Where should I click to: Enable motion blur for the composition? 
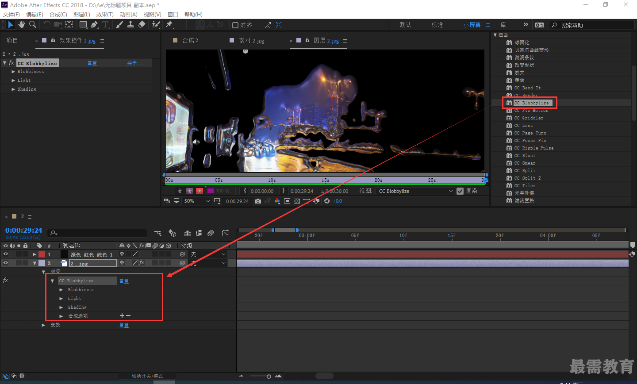[x=211, y=233]
